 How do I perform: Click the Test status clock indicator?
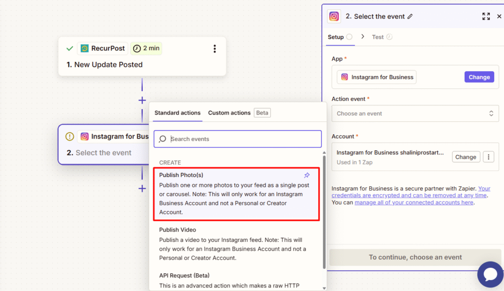tap(389, 36)
